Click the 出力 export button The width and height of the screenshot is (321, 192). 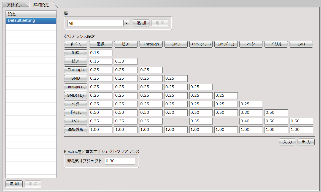306,142
